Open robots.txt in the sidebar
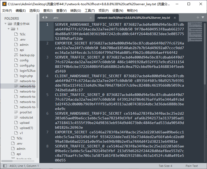This screenshot has width=207, height=169. pyautogui.click(x=26, y=118)
